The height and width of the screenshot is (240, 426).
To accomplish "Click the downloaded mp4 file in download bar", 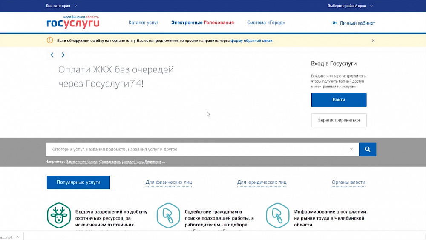I will click(6, 237).
